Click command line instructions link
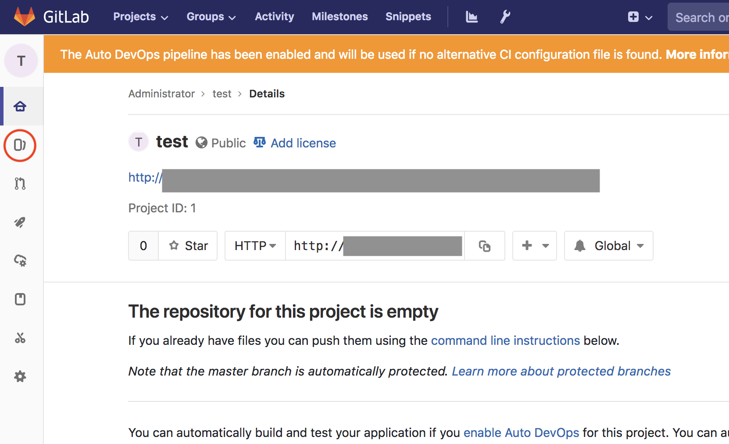729x444 pixels. pos(505,340)
